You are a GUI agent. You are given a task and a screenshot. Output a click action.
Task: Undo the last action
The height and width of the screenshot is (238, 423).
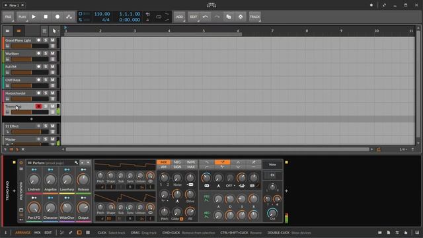pos(206,17)
